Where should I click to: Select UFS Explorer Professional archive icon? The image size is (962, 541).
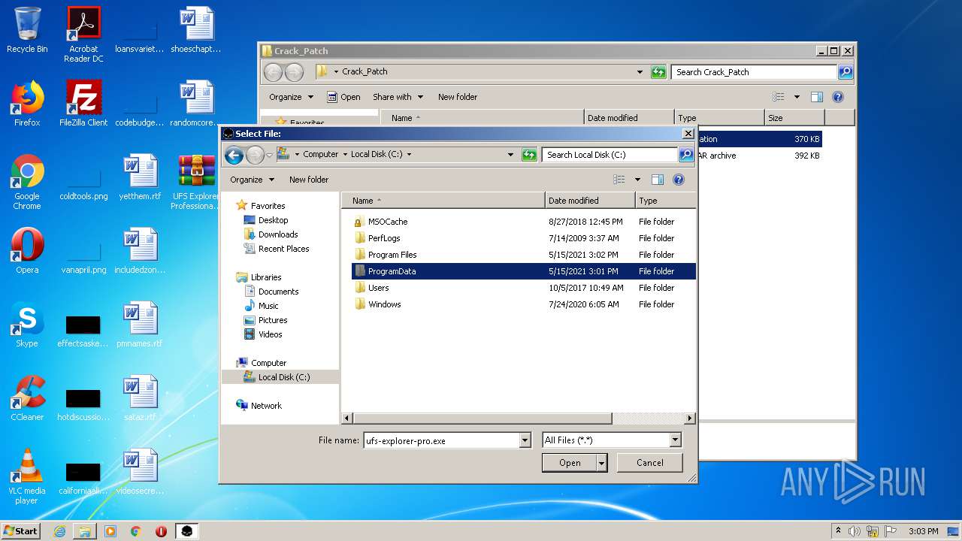click(x=196, y=182)
